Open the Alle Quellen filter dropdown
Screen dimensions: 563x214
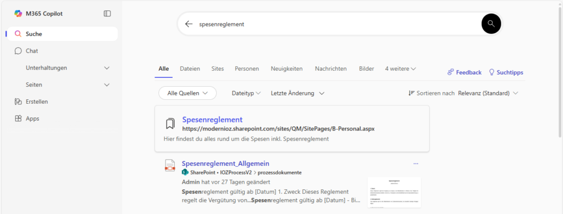click(187, 93)
